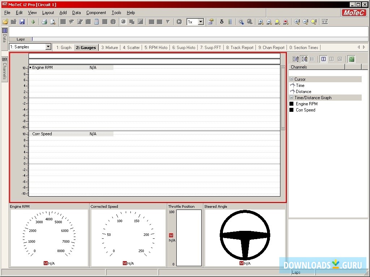Toggle the green spiral icon button
The image size is (370, 277).
click(x=351, y=59)
